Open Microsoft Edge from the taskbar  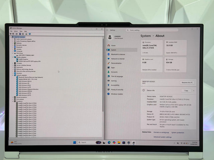click(x=109, y=142)
